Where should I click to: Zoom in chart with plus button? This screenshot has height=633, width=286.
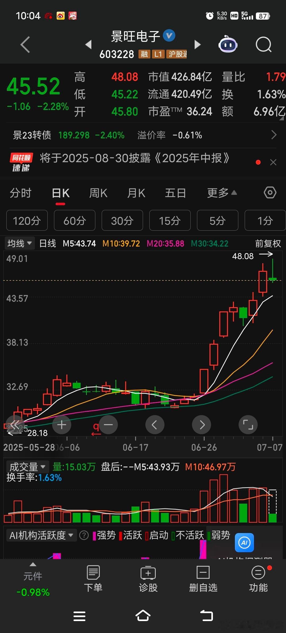pyautogui.click(x=62, y=425)
